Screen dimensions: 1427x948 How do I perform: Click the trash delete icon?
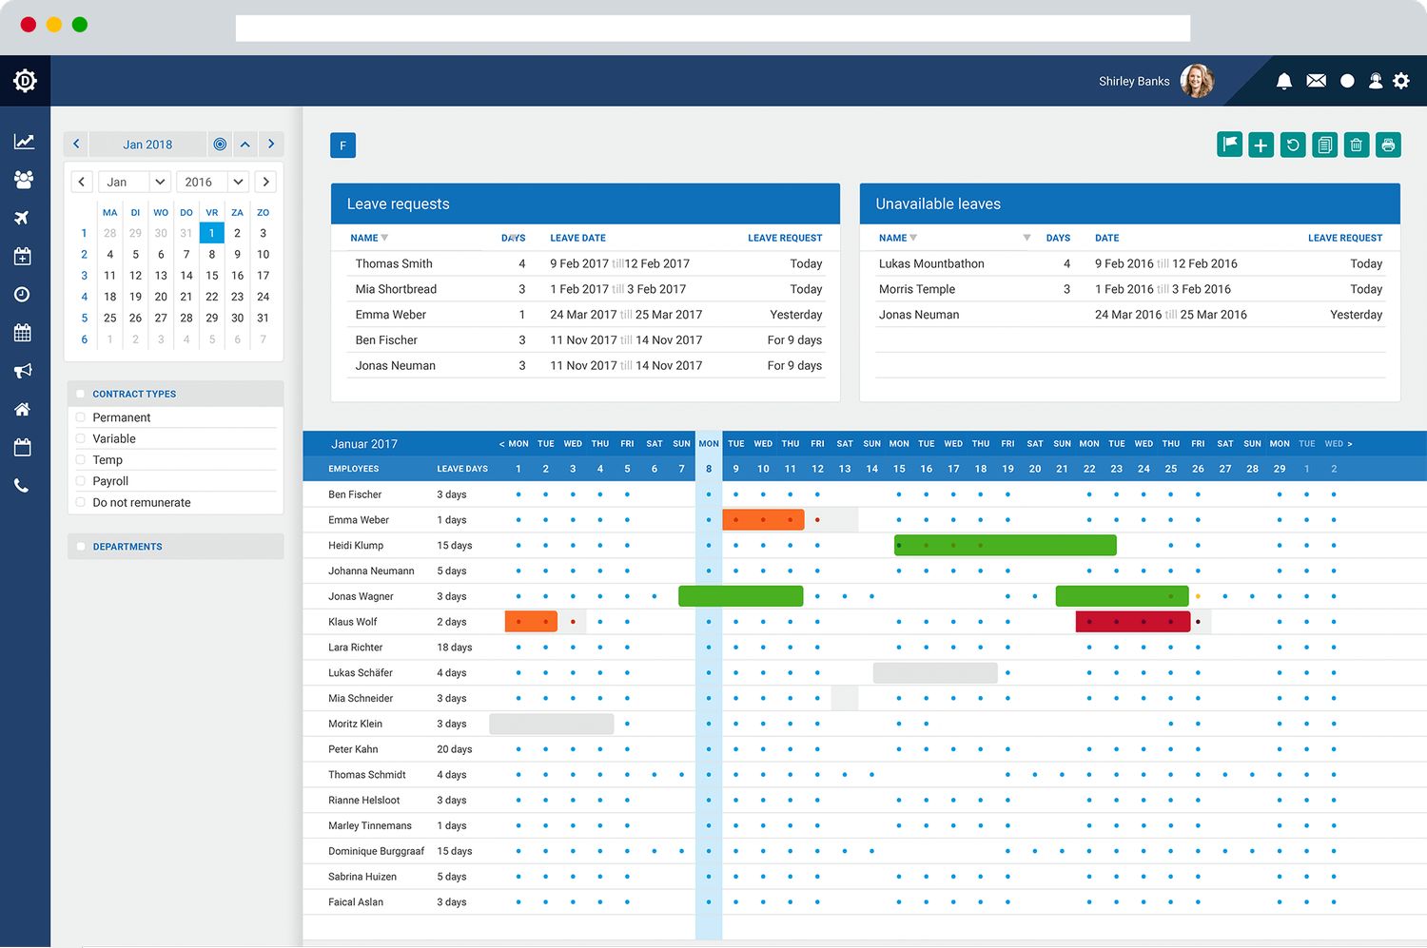(x=1357, y=145)
